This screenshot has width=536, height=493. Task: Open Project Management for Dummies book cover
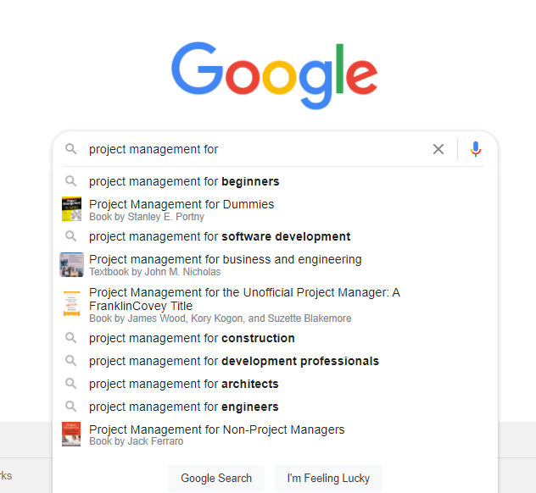pyautogui.click(x=71, y=209)
